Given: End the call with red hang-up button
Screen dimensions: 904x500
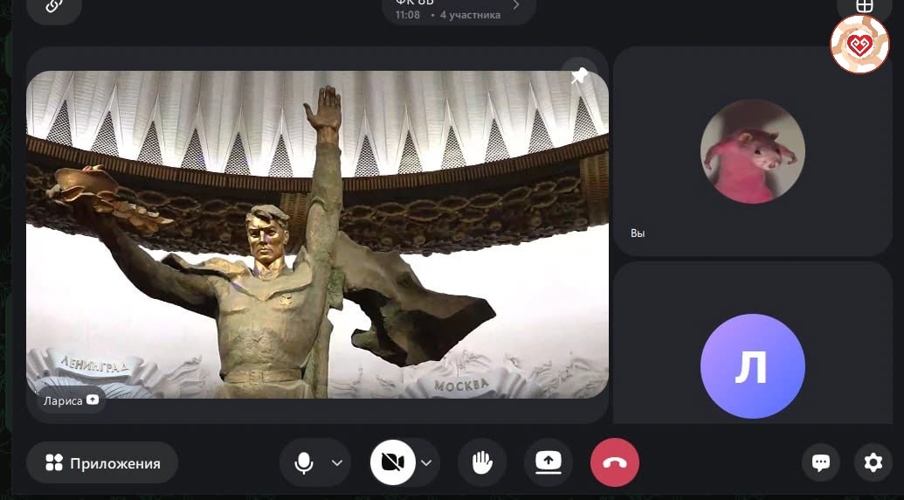Looking at the screenshot, I should click(x=614, y=463).
